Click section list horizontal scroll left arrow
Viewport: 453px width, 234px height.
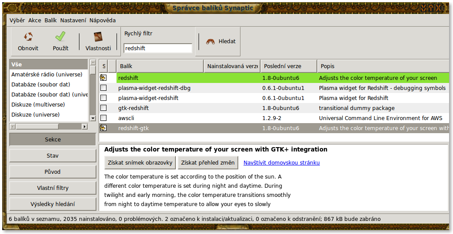coord(13,127)
